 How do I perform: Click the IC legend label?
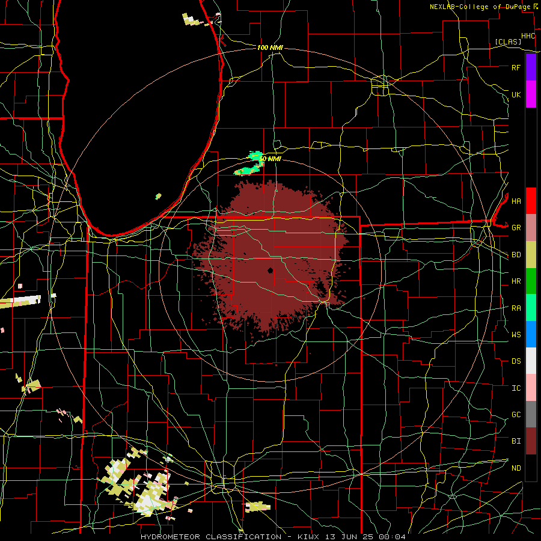click(x=516, y=388)
